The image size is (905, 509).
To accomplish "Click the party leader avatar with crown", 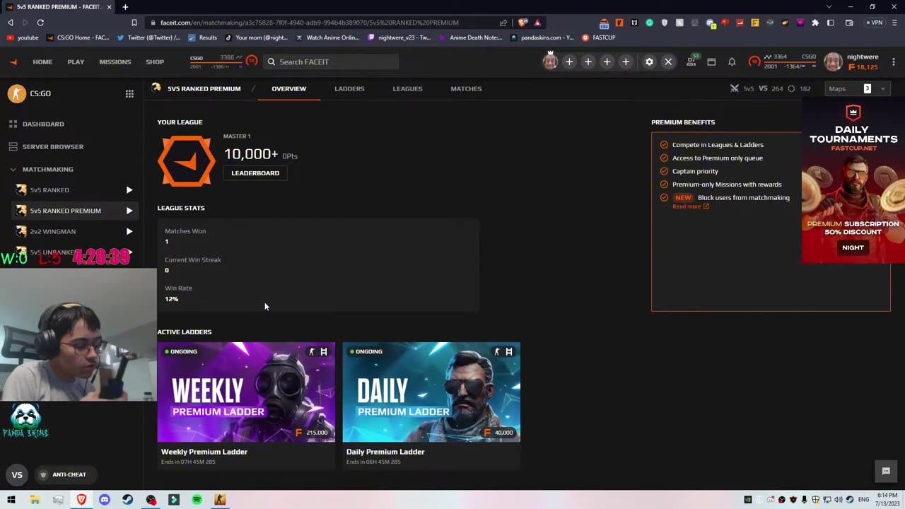I will point(550,62).
